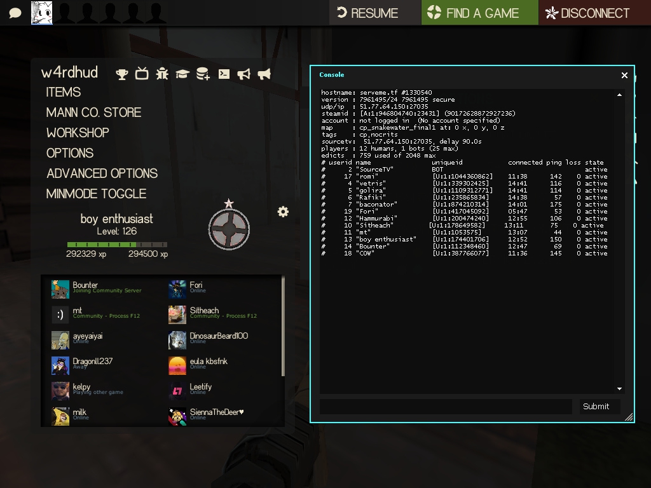Click the w4rdhud title text
This screenshot has height=488, width=651.
(69, 72)
